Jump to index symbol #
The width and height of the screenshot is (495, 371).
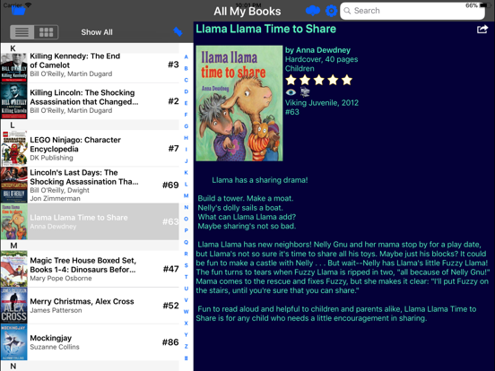click(187, 358)
